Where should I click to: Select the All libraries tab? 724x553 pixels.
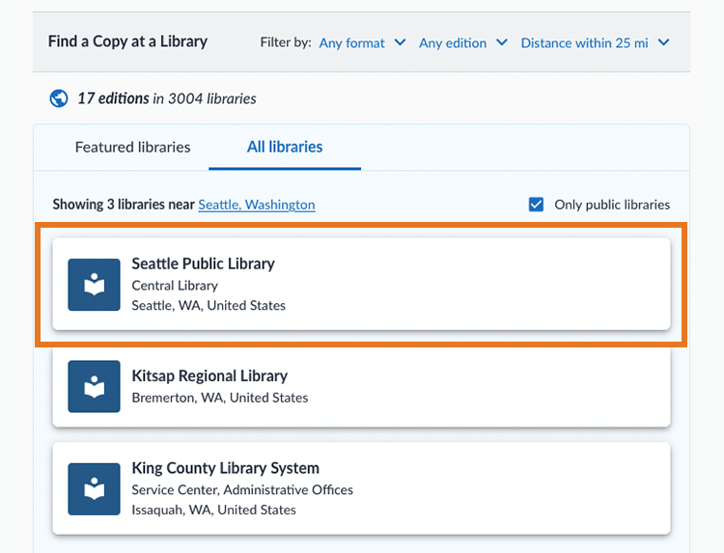click(x=285, y=148)
